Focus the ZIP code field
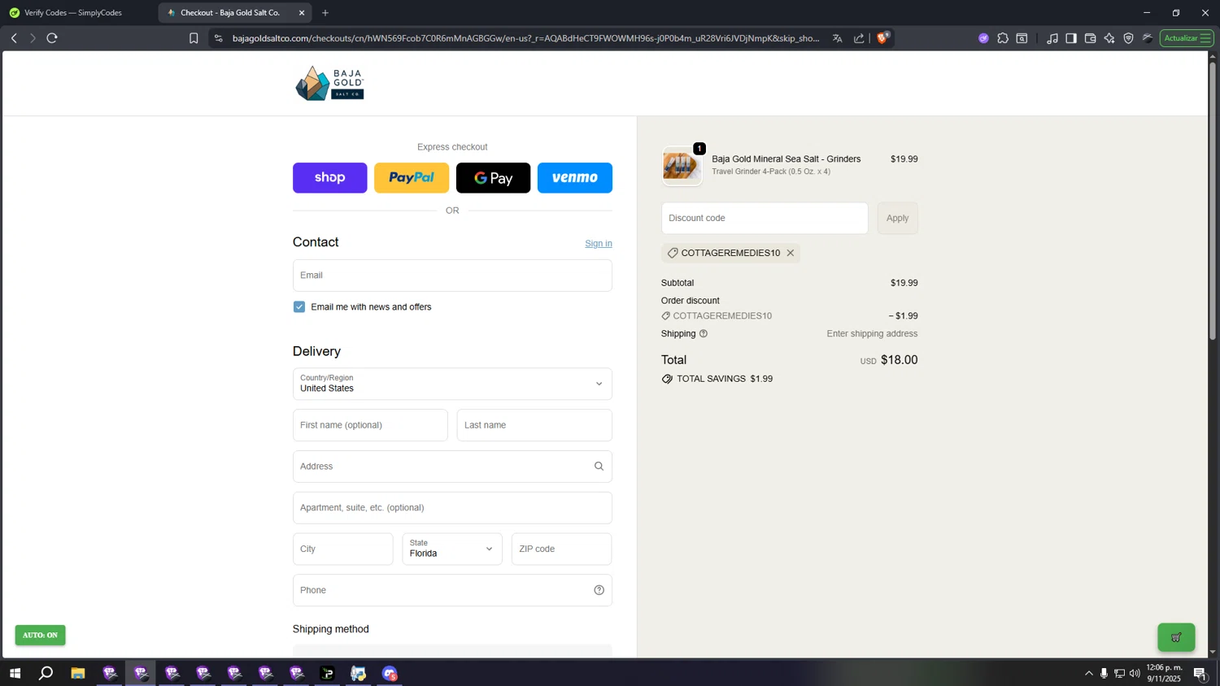 pos(562,549)
